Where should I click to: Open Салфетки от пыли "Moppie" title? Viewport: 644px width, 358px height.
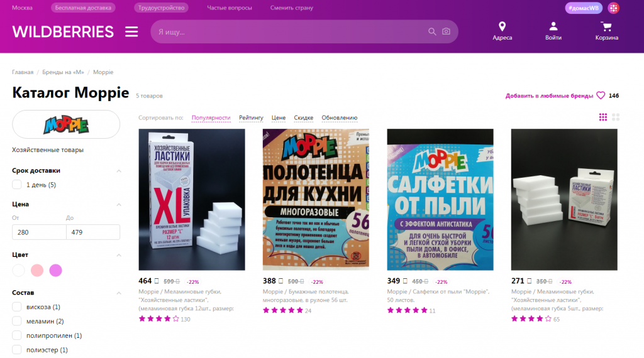coord(438,296)
